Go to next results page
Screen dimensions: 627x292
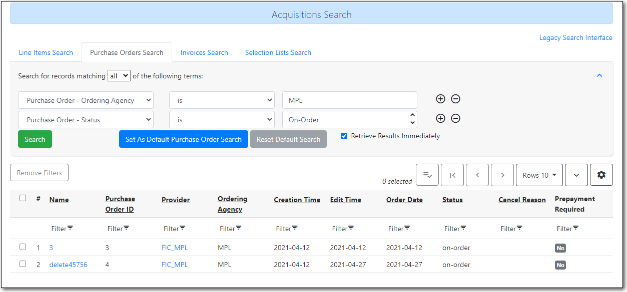pos(502,175)
